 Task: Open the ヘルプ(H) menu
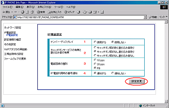click(71, 7)
